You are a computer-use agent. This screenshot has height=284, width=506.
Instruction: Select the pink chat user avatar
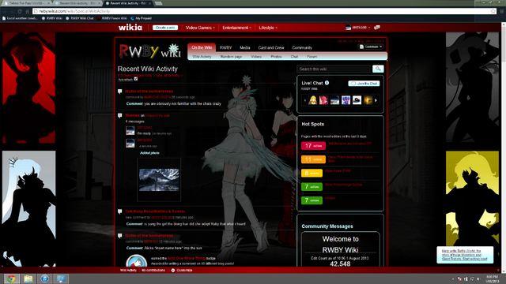tap(323, 100)
